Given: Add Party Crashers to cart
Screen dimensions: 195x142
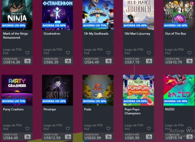Looking at the screenshot, I should tap(27, 137).
